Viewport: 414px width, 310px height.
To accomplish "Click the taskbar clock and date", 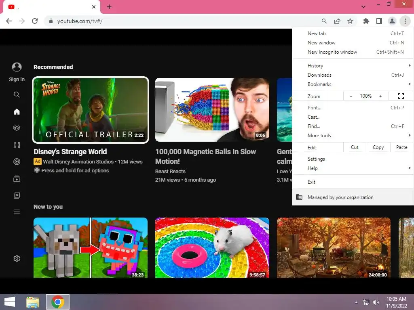I will (x=396, y=302).
